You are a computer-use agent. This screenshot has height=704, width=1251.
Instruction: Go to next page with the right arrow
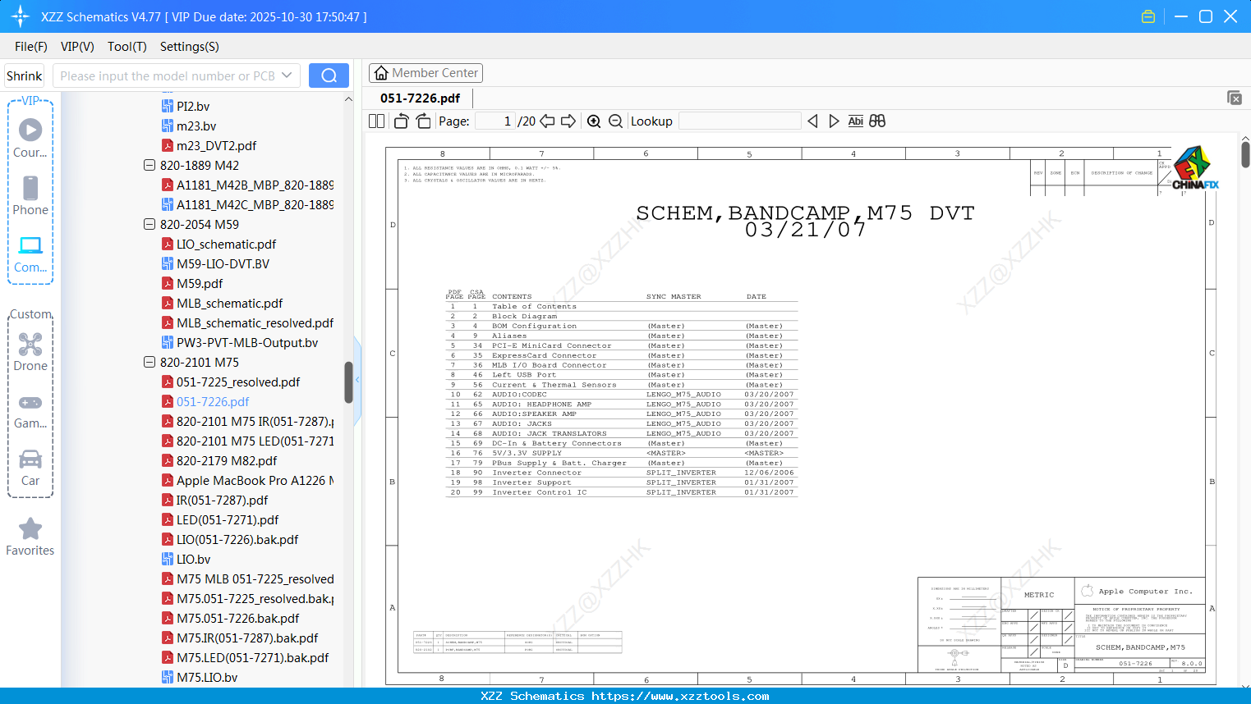[568, 121]
